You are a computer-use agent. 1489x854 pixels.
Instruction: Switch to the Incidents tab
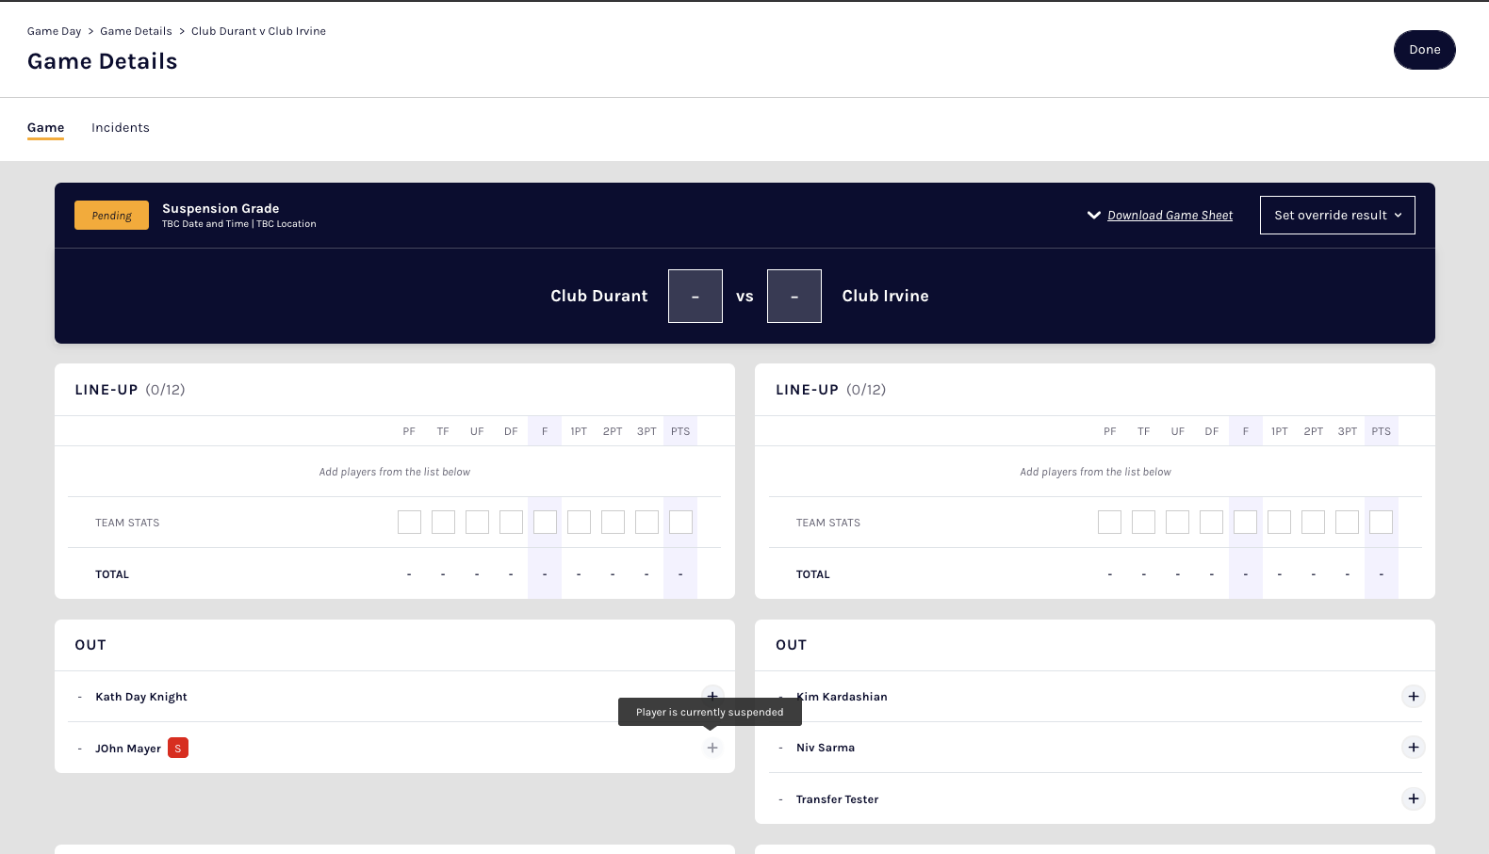coord(121,128)
